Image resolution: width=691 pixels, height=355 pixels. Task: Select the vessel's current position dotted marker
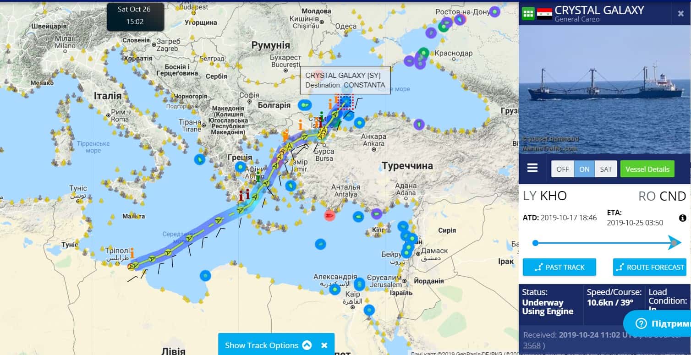pos(345,102)
